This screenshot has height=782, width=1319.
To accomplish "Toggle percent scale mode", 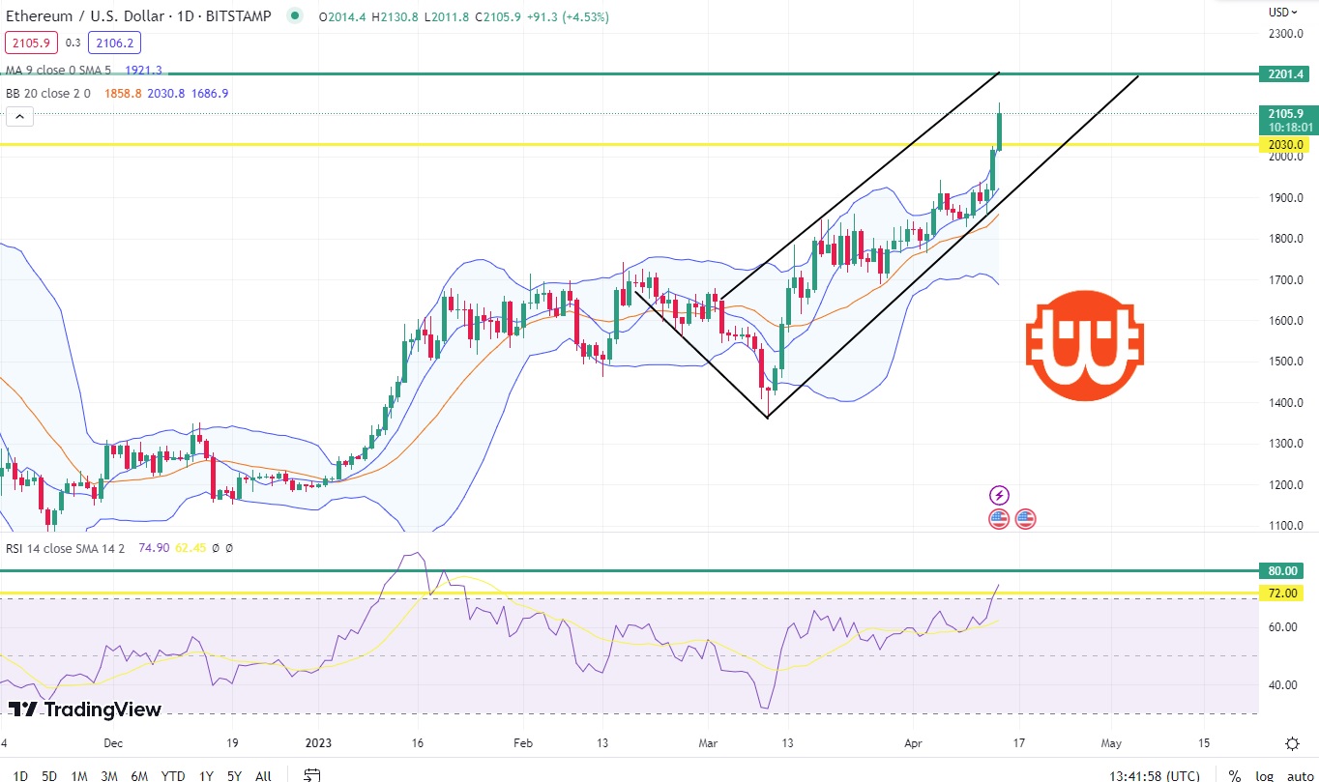I will tap(1235, 775).
